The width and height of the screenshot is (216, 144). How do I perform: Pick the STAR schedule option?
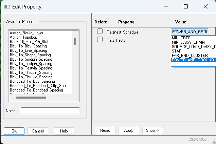177,51
